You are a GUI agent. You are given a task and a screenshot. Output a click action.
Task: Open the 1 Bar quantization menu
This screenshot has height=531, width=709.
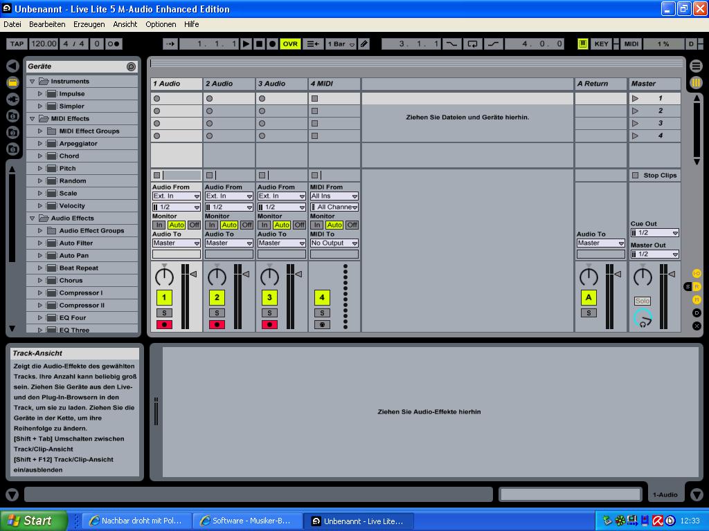click(341, 44)
